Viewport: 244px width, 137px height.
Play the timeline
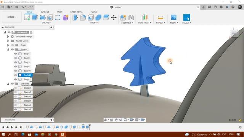point(12,127)
